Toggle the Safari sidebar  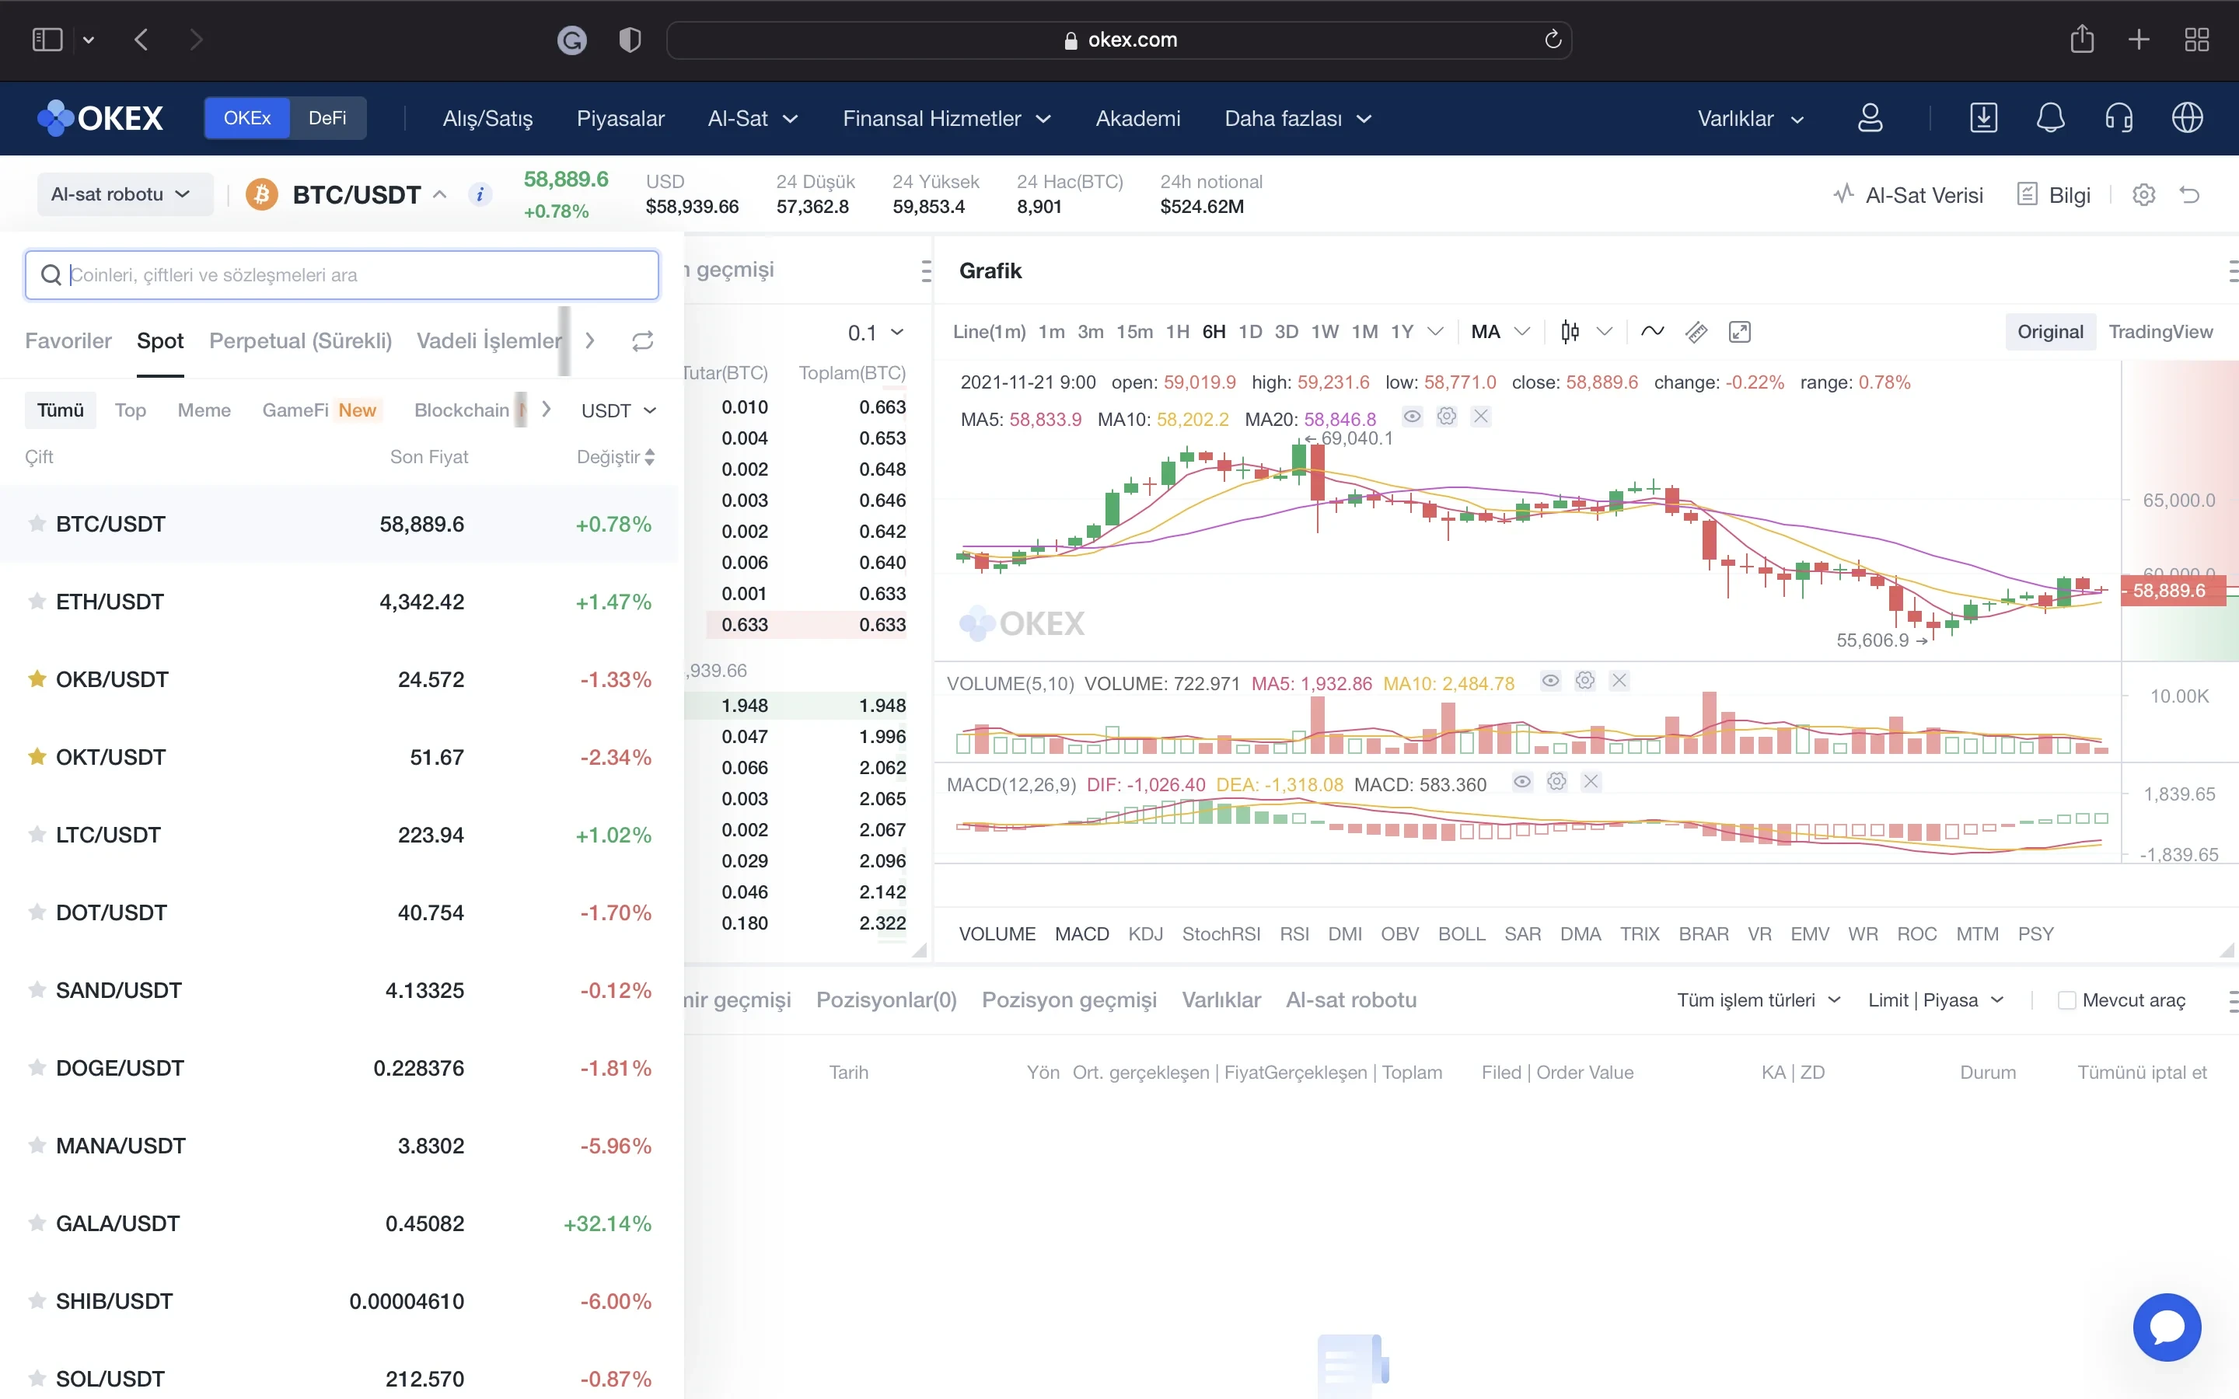[47, 39]
